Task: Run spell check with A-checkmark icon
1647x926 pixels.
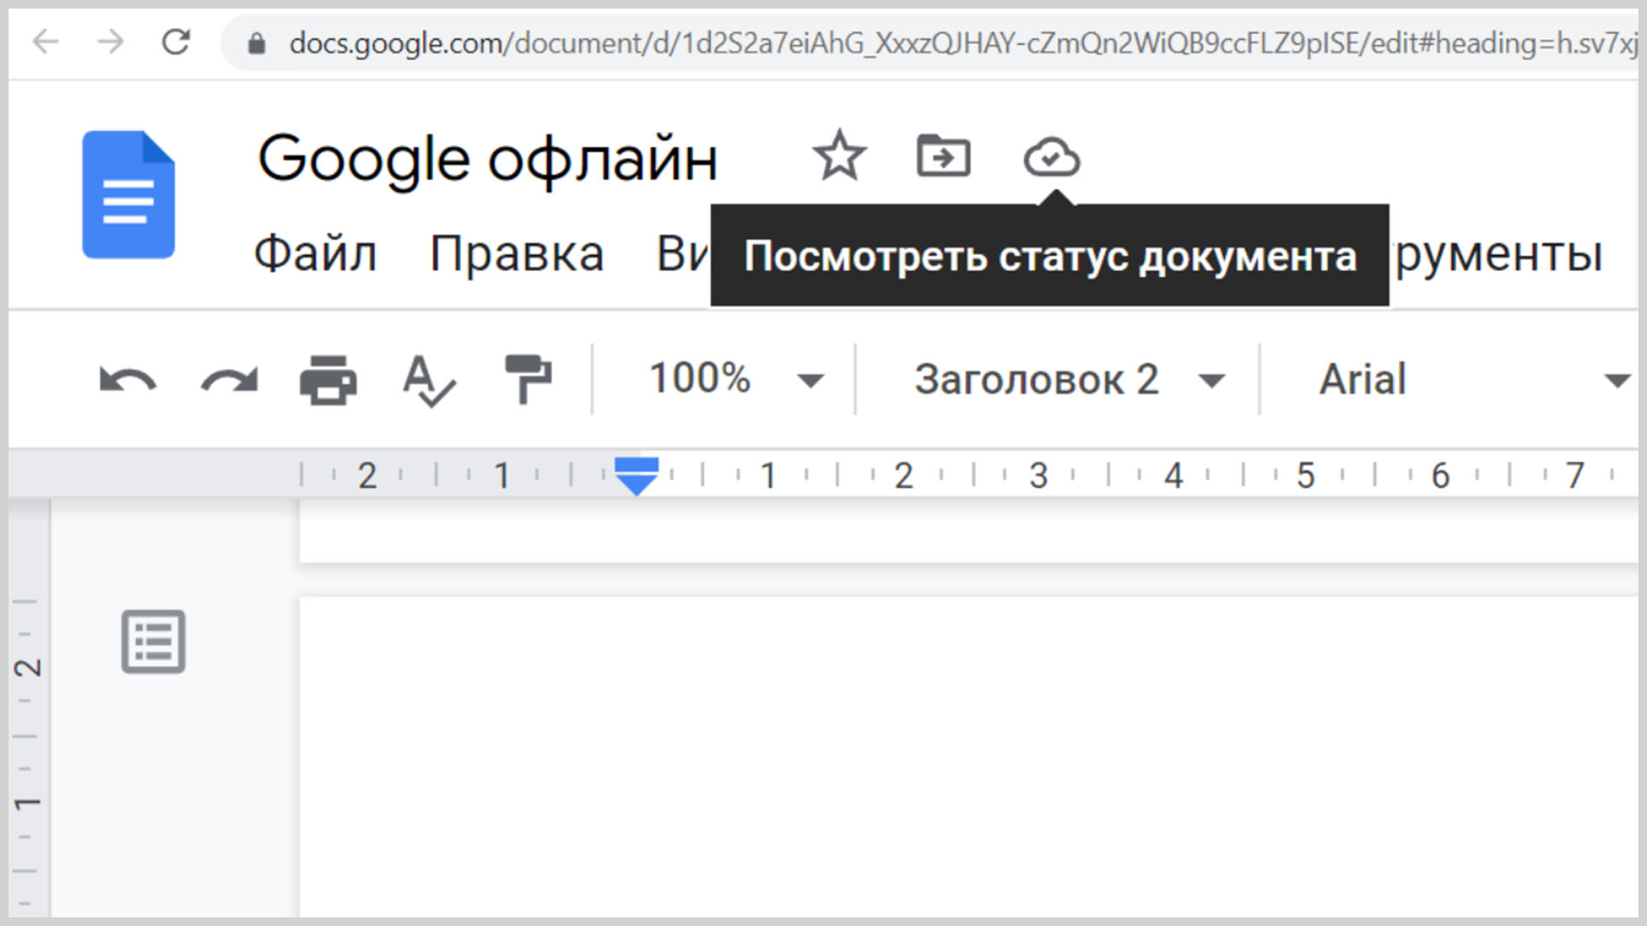Action: coord(428,380)
